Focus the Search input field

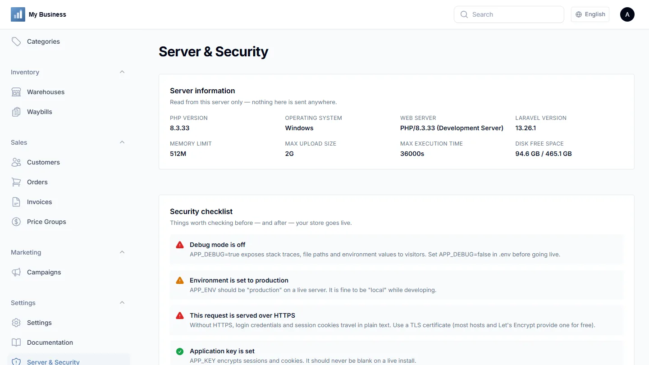click(x=509, y=14)
